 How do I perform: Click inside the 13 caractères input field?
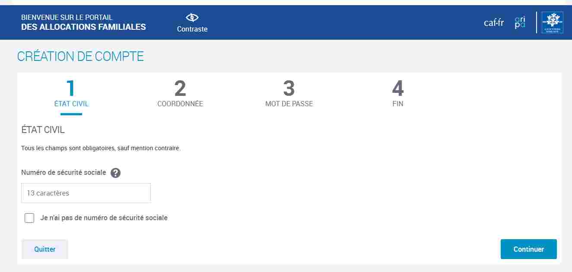coord(86,193)
